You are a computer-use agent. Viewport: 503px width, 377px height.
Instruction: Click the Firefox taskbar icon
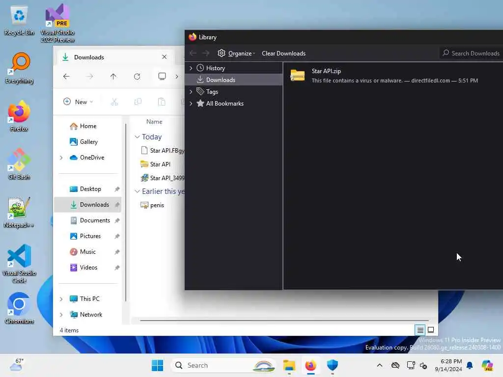[310, 365]
